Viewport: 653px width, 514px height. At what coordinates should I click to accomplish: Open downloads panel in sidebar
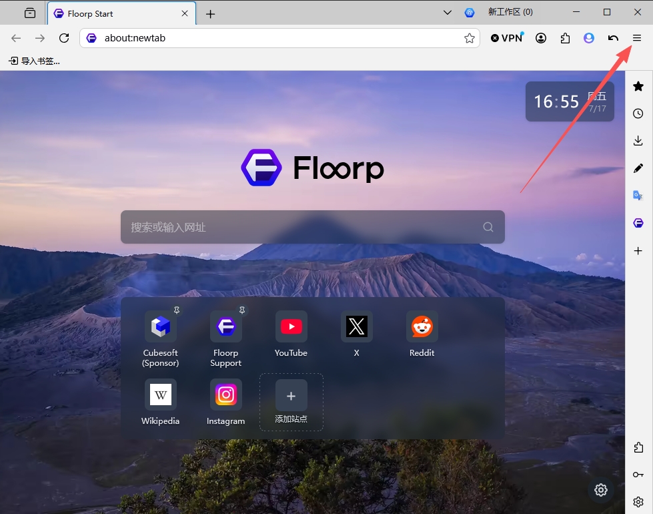638,141
